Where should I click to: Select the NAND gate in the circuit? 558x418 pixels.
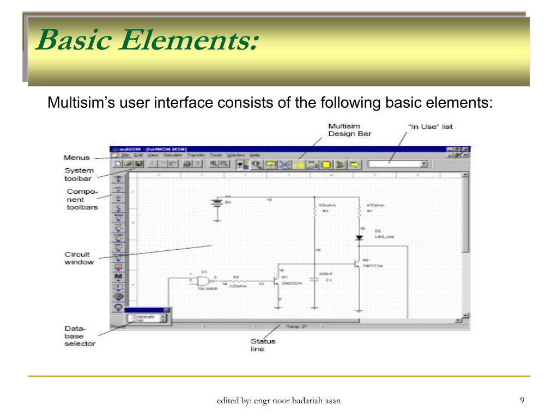[x=204, y=281]
